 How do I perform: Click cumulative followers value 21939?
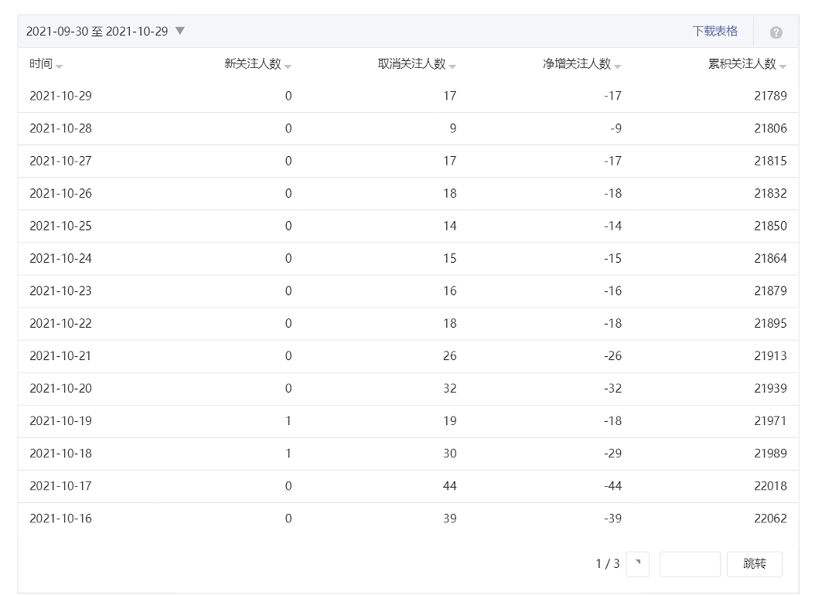click(770, 389)
